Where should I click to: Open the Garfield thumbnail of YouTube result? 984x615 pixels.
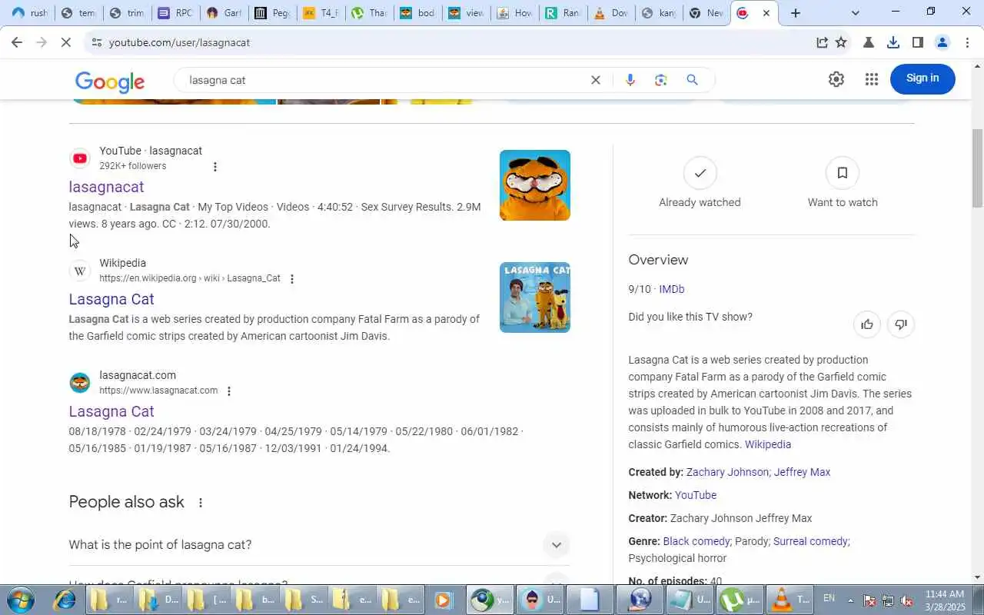[x=535, y=185]
